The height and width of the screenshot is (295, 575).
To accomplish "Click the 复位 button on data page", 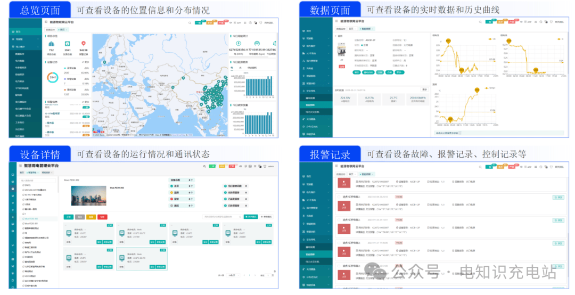I will pos(356,72).
